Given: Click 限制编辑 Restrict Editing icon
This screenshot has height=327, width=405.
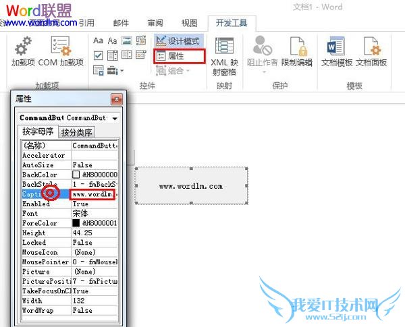Looking at the screenshot, I should tap(297, 51).
